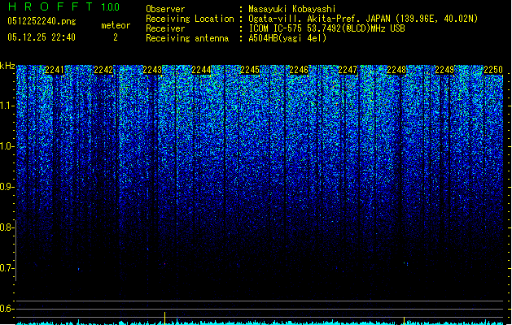The height and width of the screenshot is (325, 512).
Task: Click the 2243 time marker label
Action: point(152,70)
